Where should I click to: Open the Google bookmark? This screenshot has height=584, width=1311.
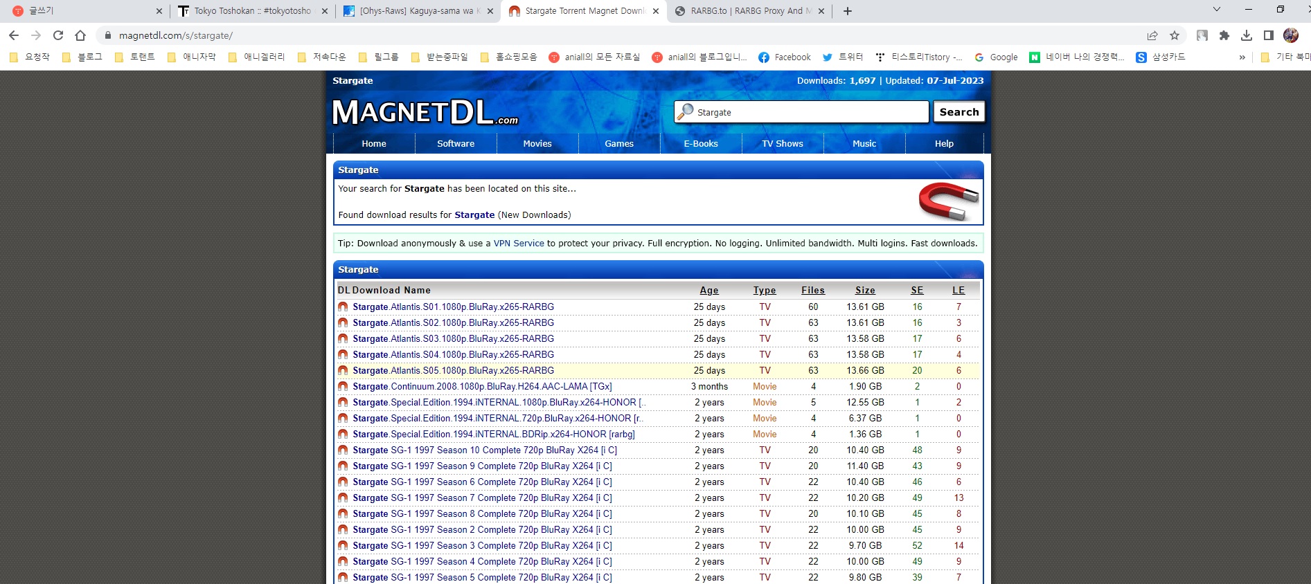[x=996, y=57]
